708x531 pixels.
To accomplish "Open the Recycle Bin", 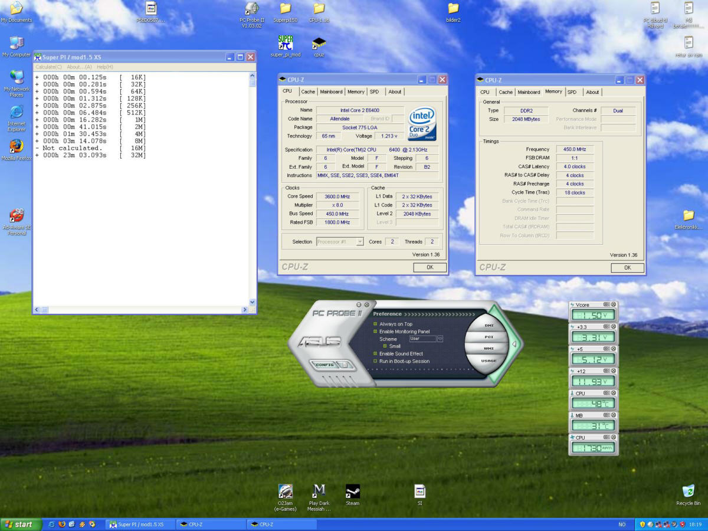I will click(689, 495).
